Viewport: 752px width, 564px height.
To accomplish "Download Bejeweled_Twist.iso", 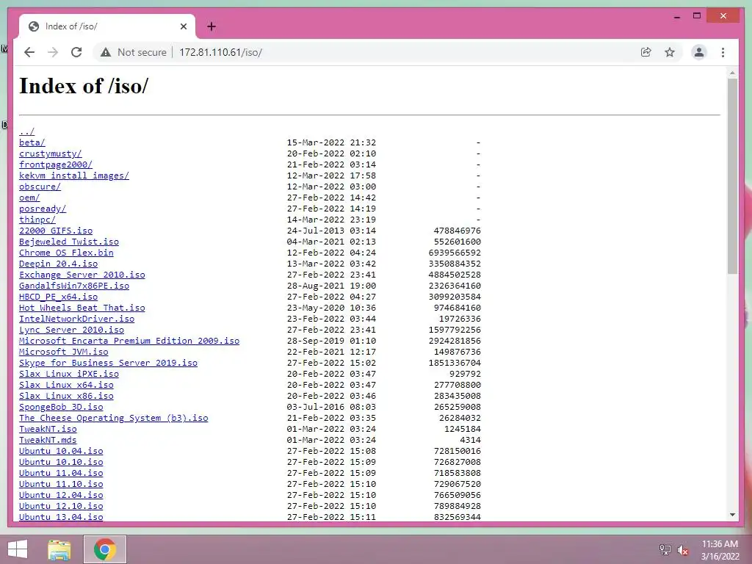I will tap(69, 242).
